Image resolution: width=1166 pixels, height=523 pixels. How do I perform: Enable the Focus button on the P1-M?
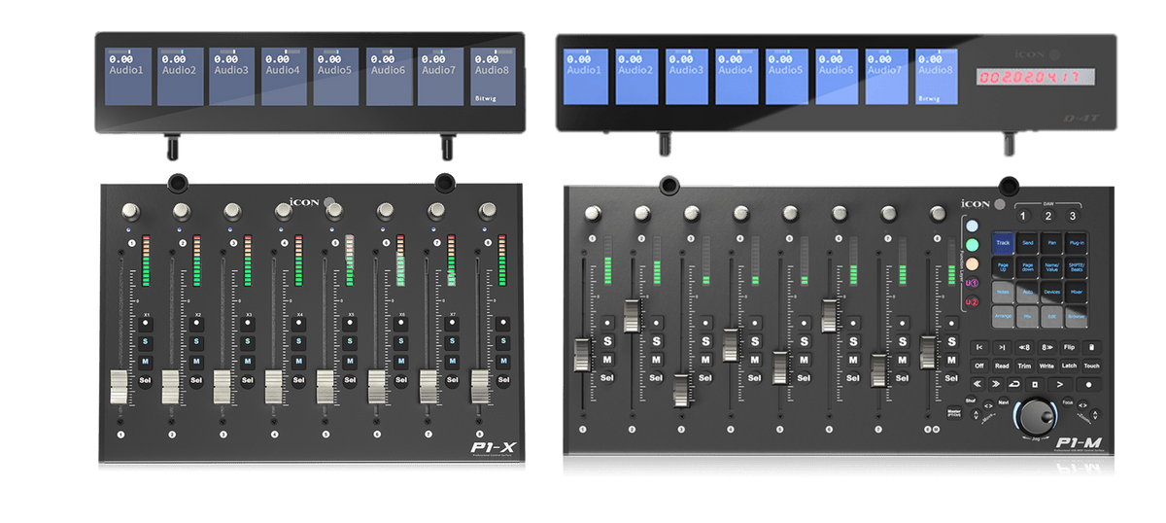pyautogui.click(x=1069, y=401)
